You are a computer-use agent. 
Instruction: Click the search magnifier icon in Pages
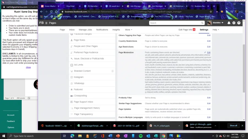[202, 23]
